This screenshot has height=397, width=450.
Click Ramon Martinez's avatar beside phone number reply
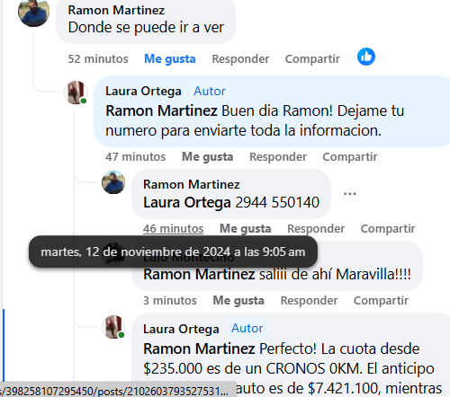pyautogui.click(x=113, y=182)
